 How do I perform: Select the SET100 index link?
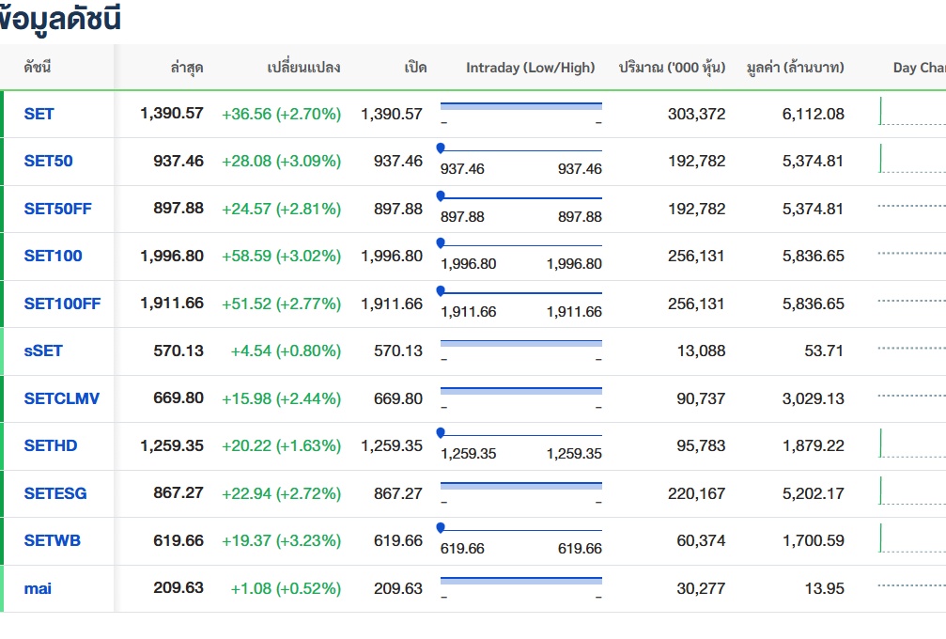(53, 256)
